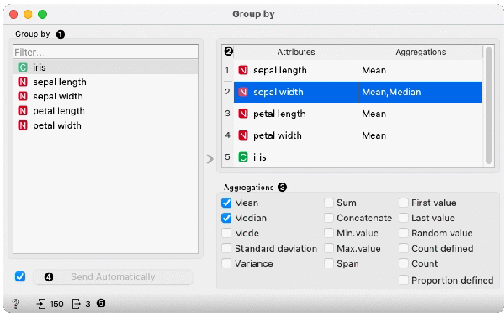Close the Group by window
This screenshot has height=313, width=504.
click(13, 14)
